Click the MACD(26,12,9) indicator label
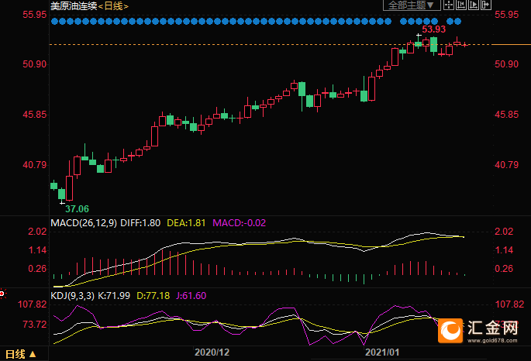This screenshot has height=361, width=531. click(84, 223)
